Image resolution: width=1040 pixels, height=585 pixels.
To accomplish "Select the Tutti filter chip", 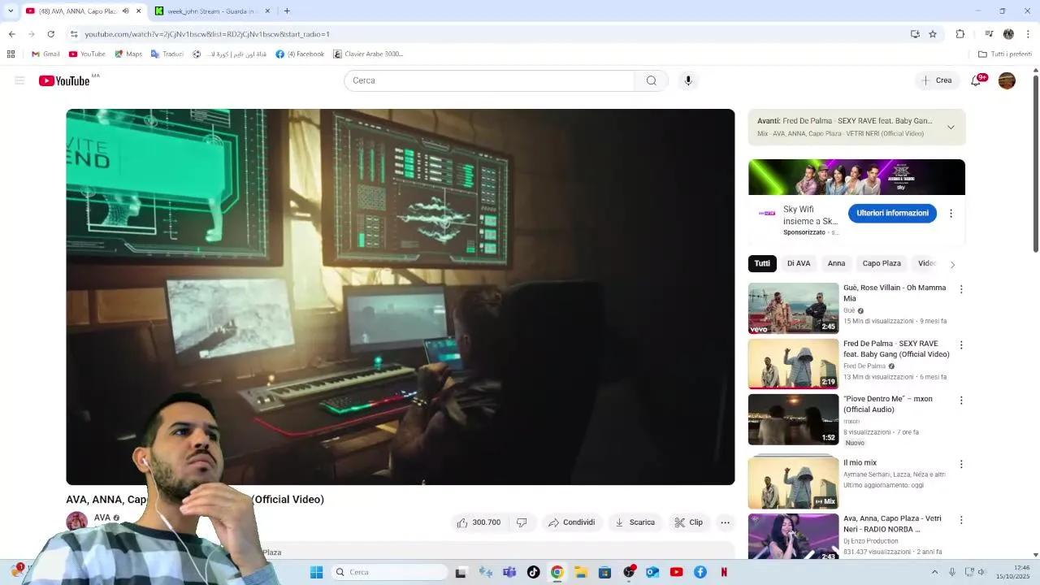I will (762, 263).
